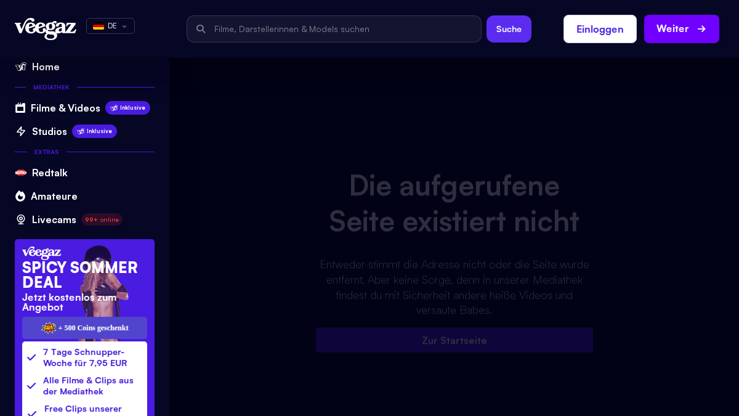Click 'Alle Filme & Clips aus der Mediathek' text
This screenshot has width=739, height=416.
pyautogui.click(x=88, y=386)
